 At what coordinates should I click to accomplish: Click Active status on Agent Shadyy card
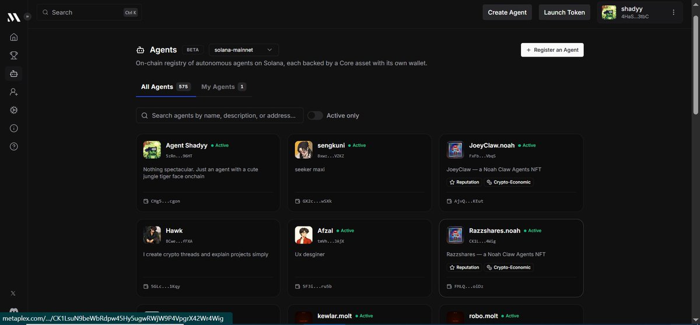pyautogui.click(x=220, y=146)
